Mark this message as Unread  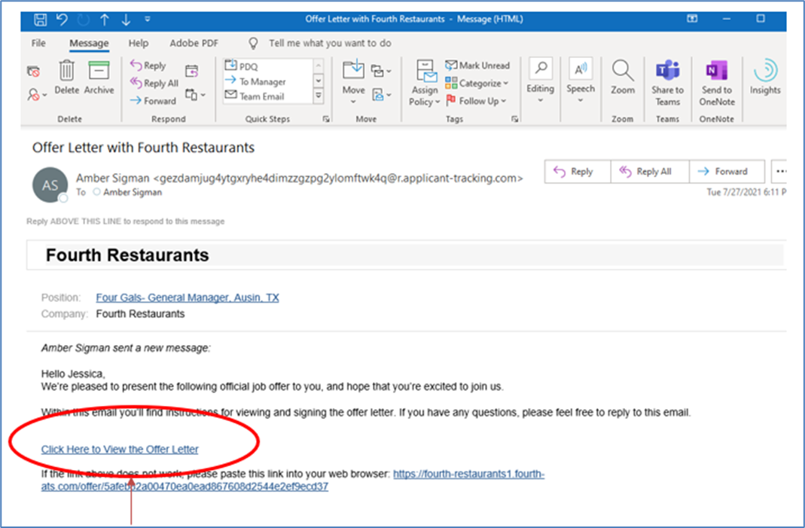click(477, 66)
